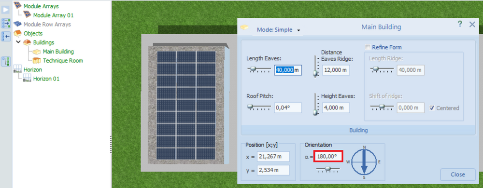Click the orientation compass rose
The width and height of the screenshot is (483, 188).
point(364,162)
